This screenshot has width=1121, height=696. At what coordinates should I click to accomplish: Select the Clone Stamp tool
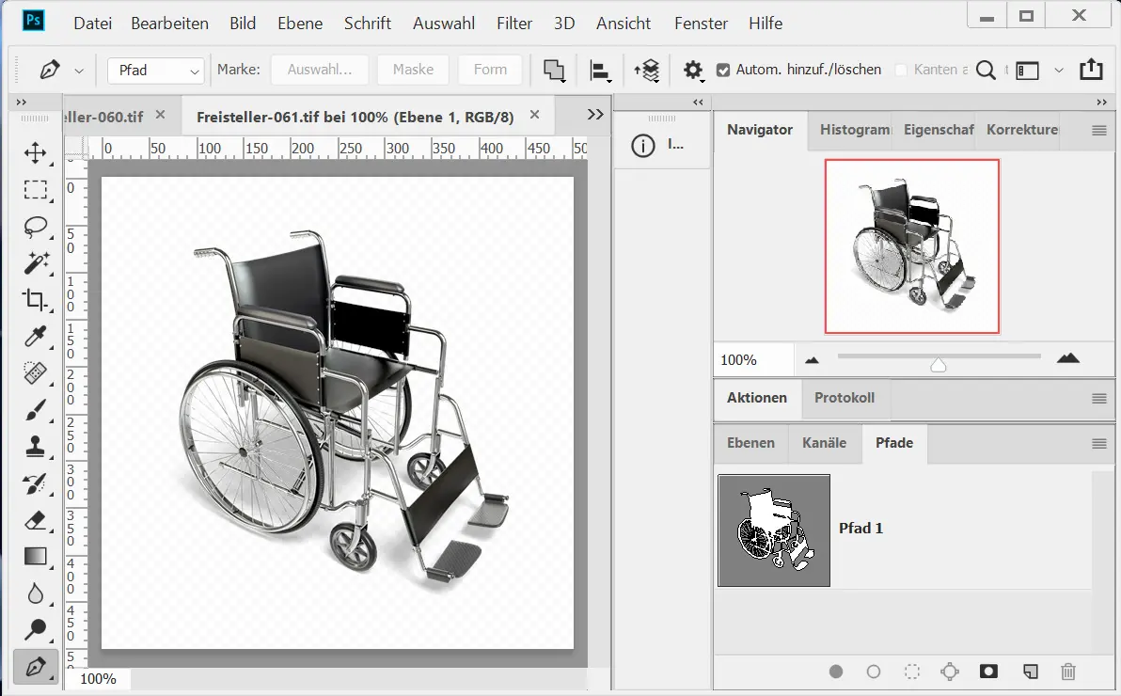pos(36,447)
